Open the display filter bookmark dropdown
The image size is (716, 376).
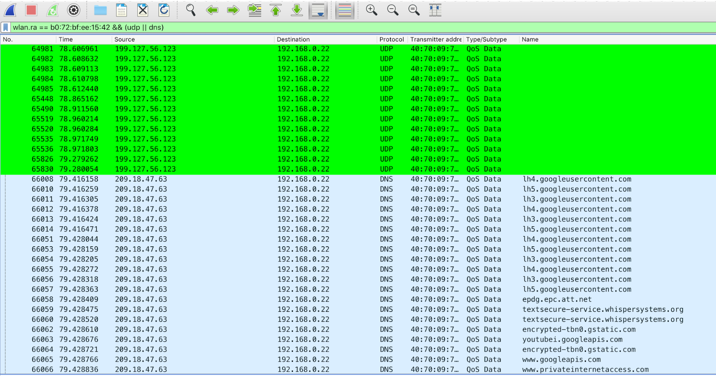6,28
